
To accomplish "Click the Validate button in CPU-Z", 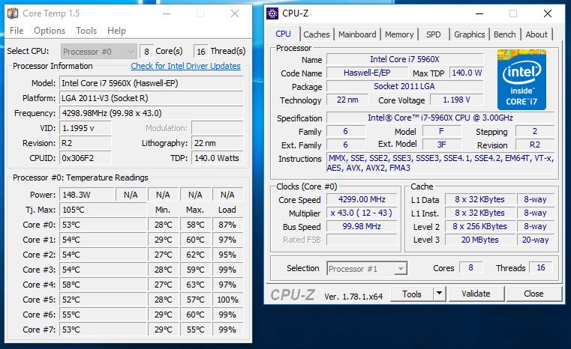I will [476, 294].
